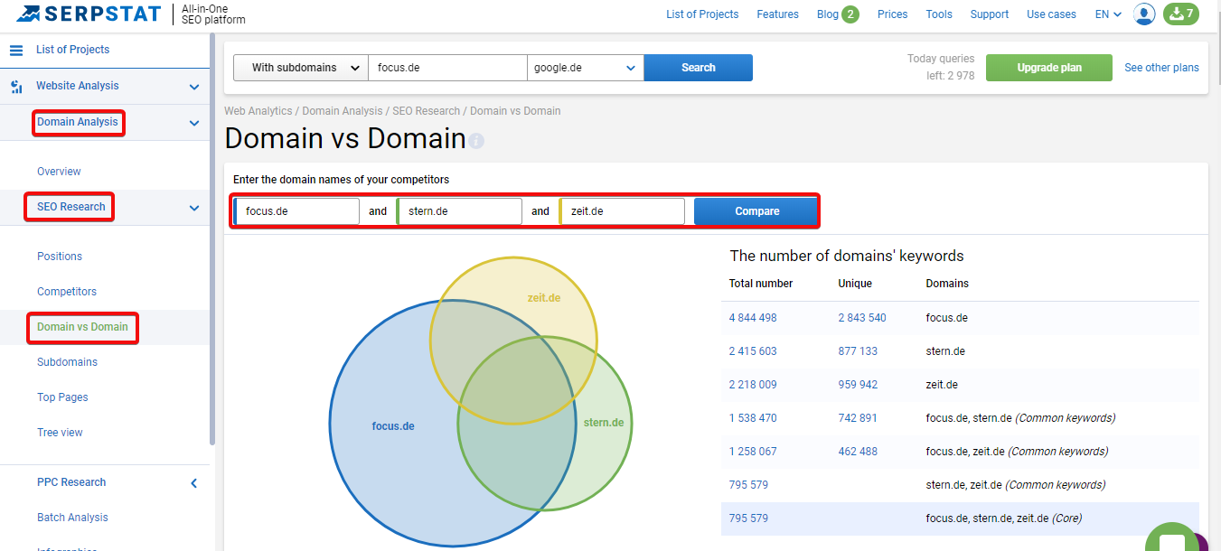Click the Serpstat logo
The width and height of the screenshot is (1221, 551).
(x=89, y=14)
